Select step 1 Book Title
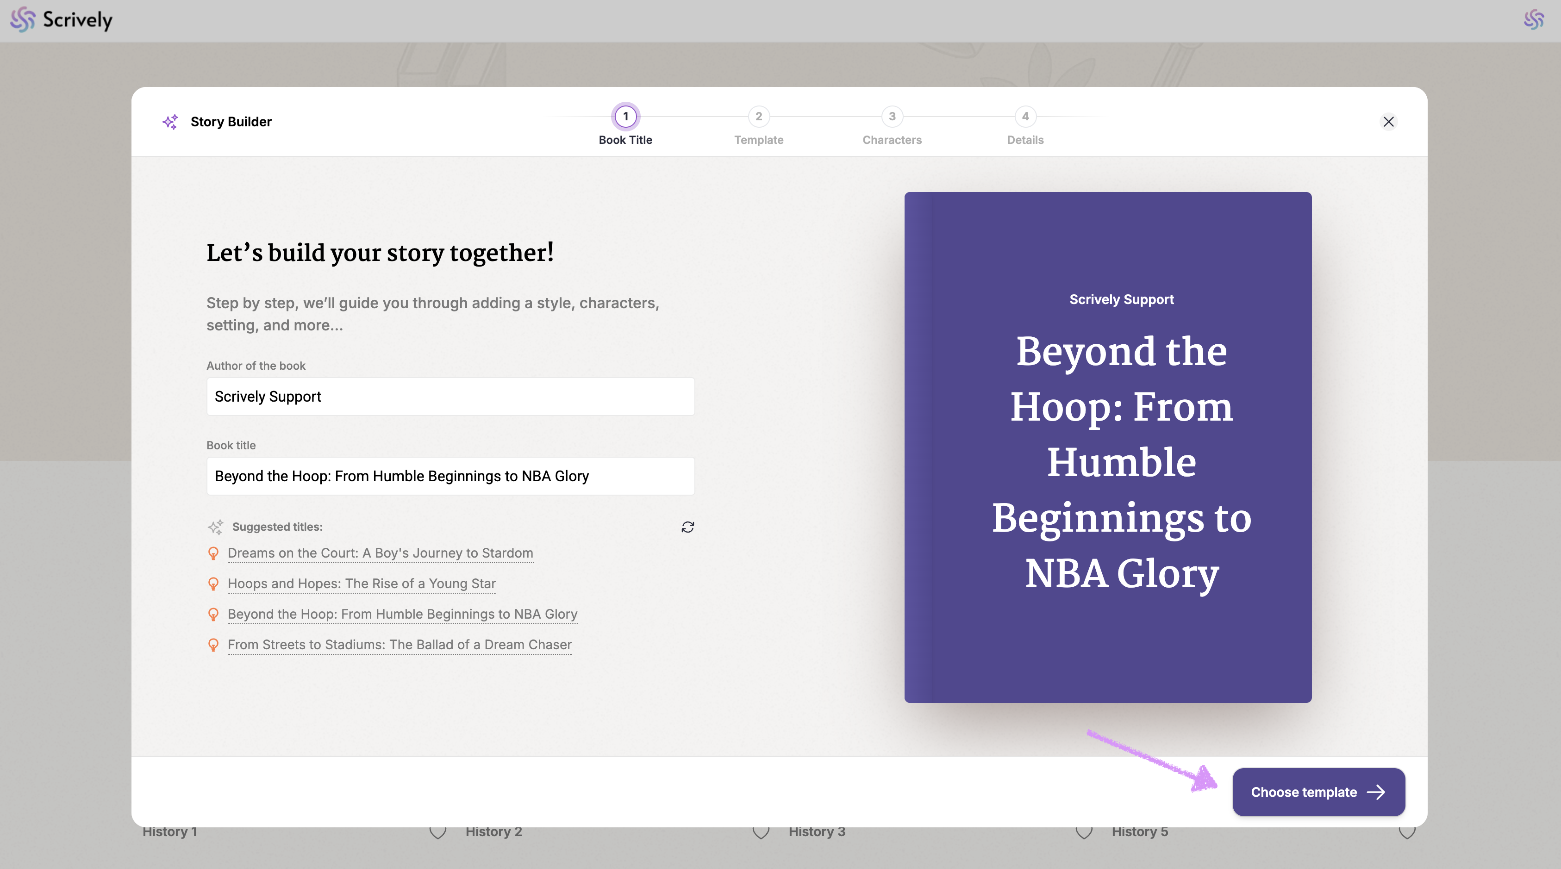Screen dimensions: 1561x869 (625, 117)
